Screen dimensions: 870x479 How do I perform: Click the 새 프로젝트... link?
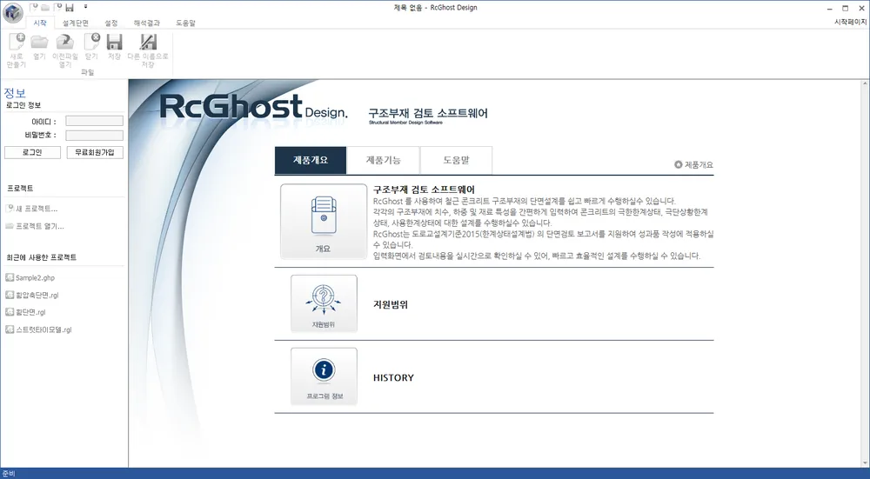[37, 209]
